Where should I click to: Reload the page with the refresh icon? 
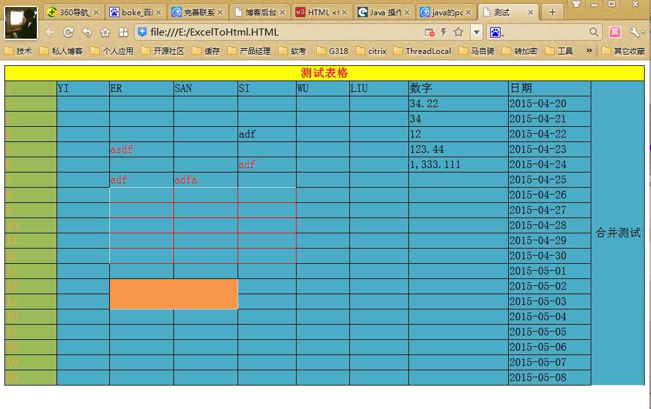[x=69, y=32]
